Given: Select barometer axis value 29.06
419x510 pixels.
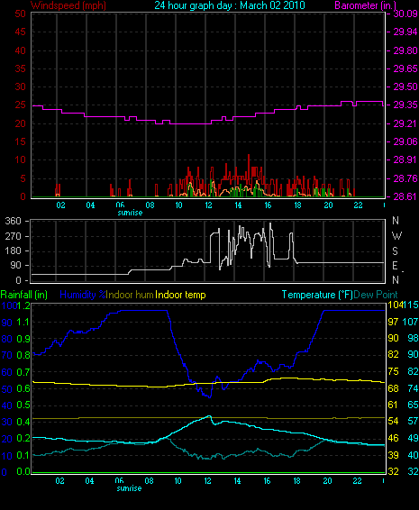Looking at the screenshot, I should click(405, 141).
